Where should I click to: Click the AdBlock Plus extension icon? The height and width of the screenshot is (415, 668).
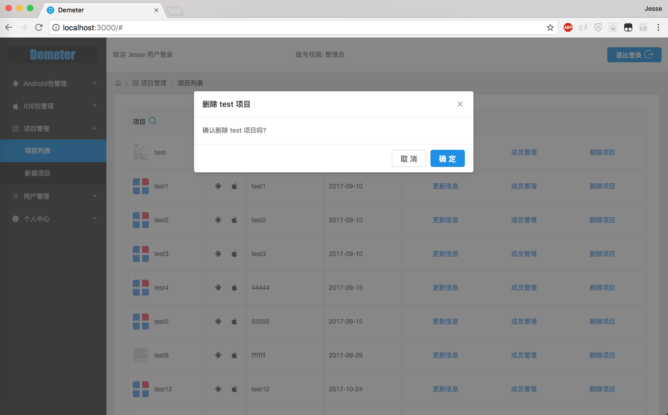(568, 27)
